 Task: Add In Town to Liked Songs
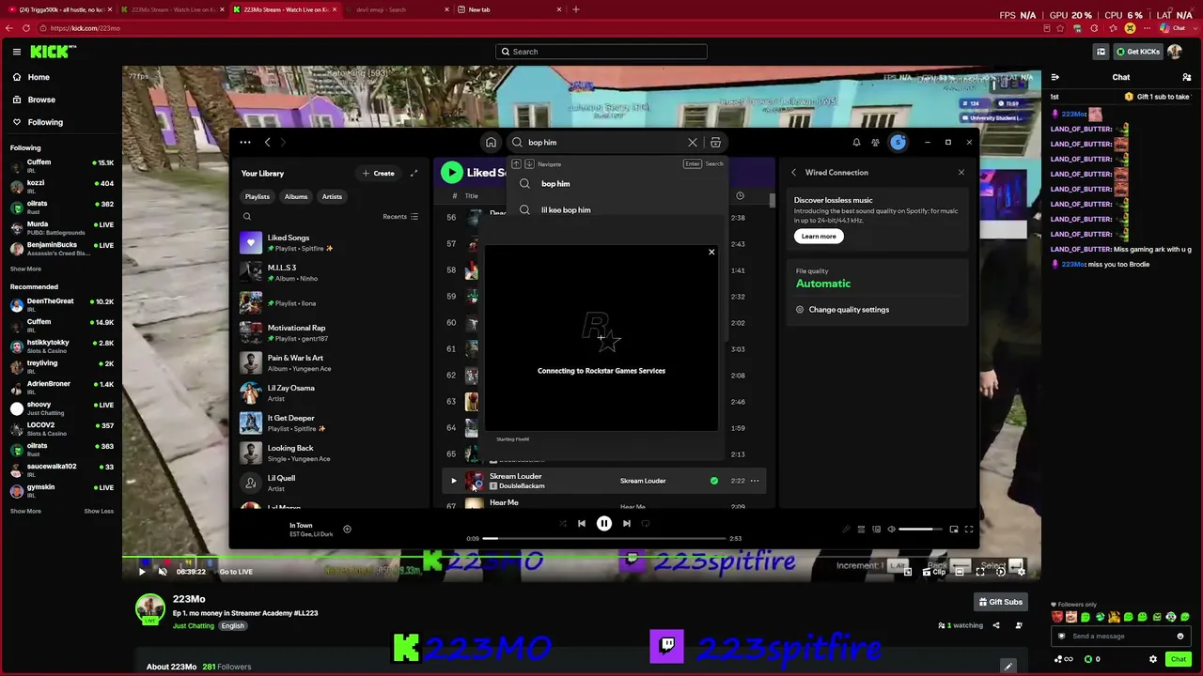coord(347,530)
